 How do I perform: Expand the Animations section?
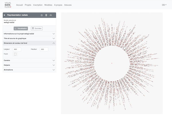[x=29, y=70]
